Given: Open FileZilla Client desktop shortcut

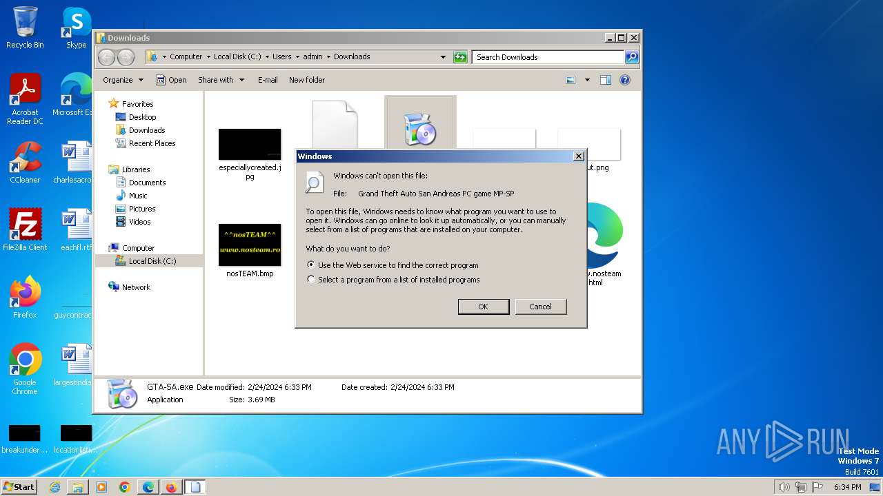Looking at the screenshot, I should (25, 230).
